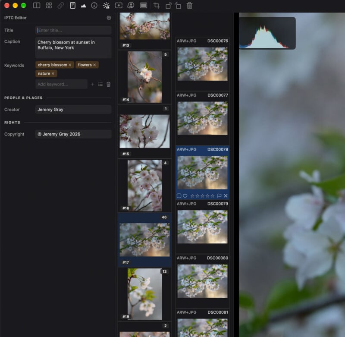Open the face search icon

(x=131, y=6)
